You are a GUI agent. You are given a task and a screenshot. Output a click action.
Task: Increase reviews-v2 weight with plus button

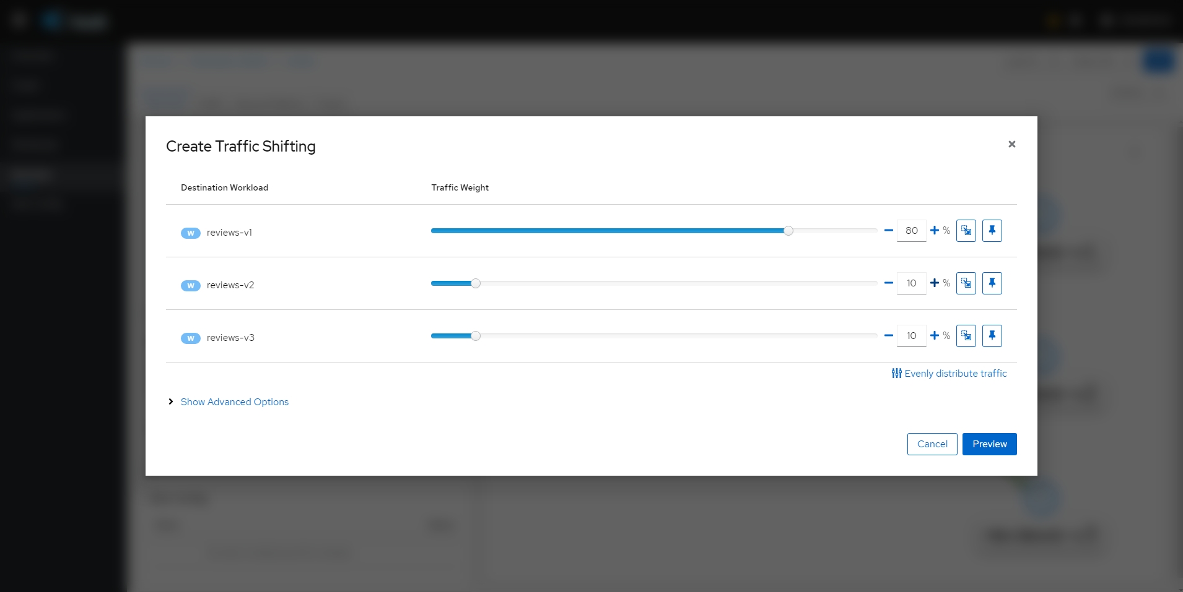click(x=934, y=283)
